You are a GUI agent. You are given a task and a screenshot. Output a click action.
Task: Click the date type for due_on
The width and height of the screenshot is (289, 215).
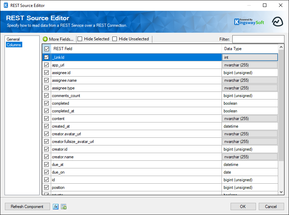click(227, 172)
